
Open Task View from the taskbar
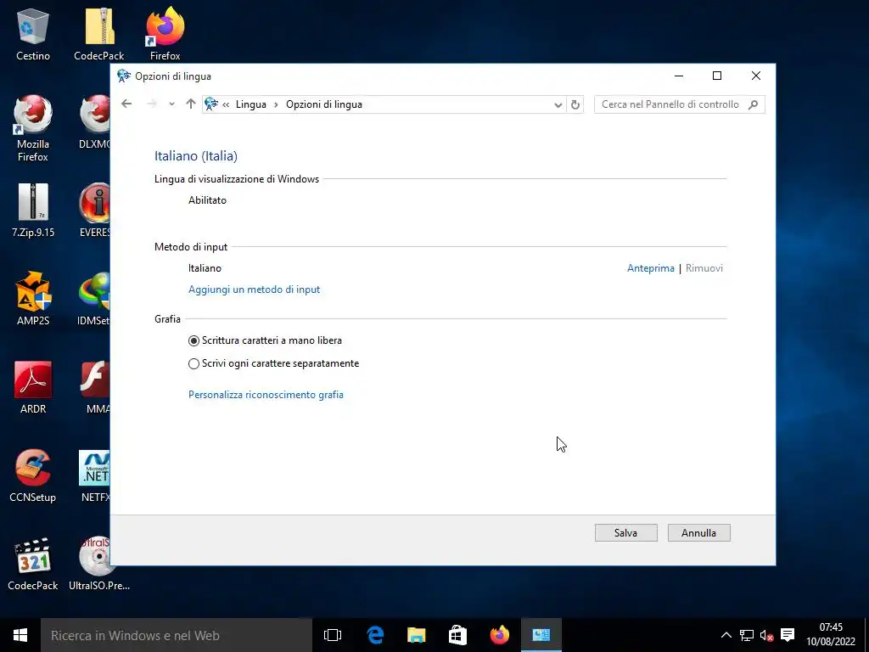pyautogui.click(x=333, y=635)
